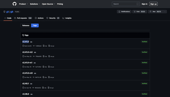170x97 pixels.
Task: Open commit fe86abd of v2.41.0
Action: [x=37, y=46]
